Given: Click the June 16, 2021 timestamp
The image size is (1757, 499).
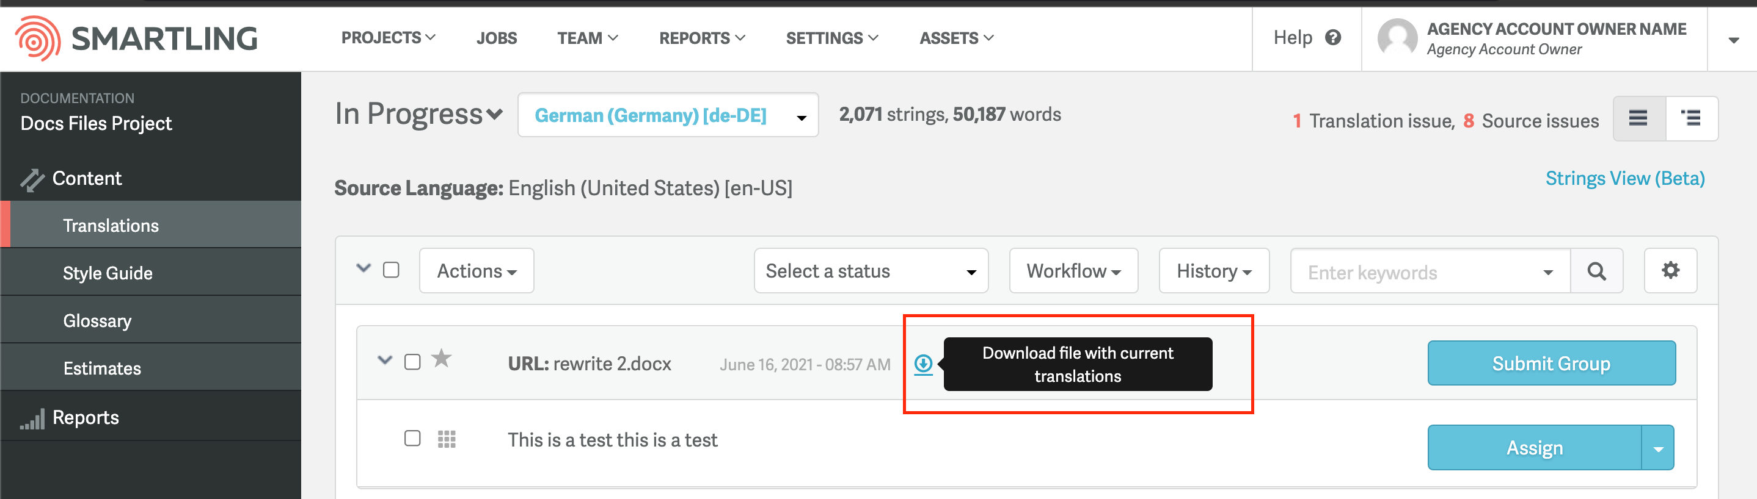Looking at the screenshot, I should (805, 365).
